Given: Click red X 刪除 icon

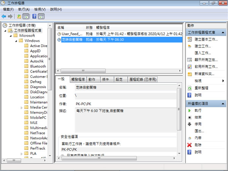Looking at the screenshot, I should click(x=190, y=145).
